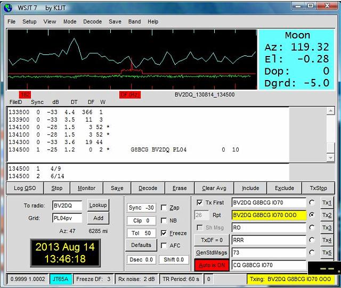
Task: Click the Sync -30 control
Action: pyautogui.click(x=141, y=207)
